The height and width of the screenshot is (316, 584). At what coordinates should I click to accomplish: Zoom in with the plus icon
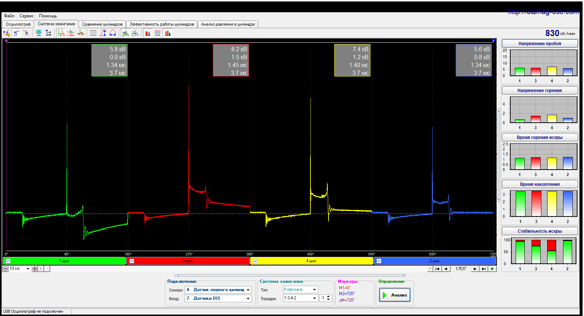tap(35, 269)
